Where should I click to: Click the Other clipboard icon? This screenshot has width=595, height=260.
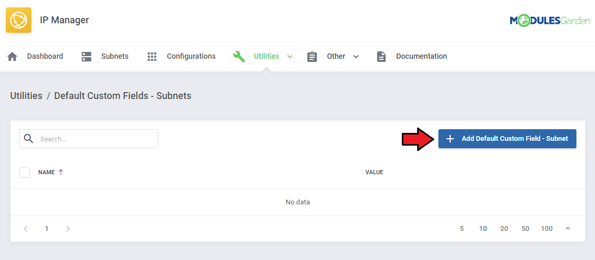pos(312,56)
